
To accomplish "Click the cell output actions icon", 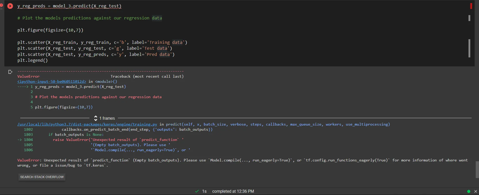I will 10,72.
